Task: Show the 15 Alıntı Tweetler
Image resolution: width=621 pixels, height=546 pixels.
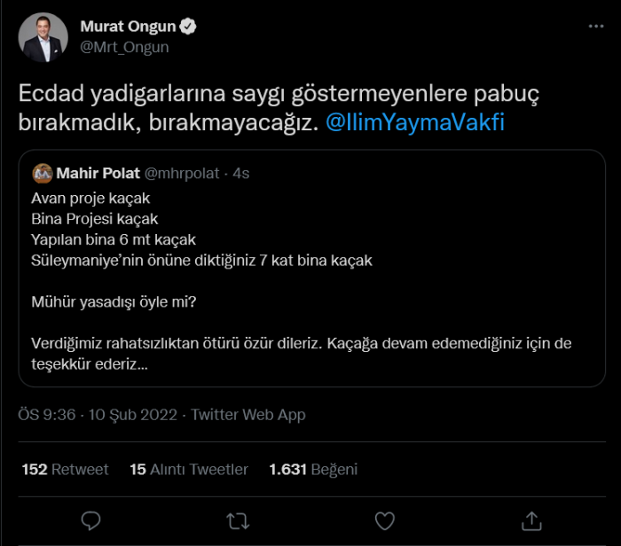Action: [x=189, y=469]
